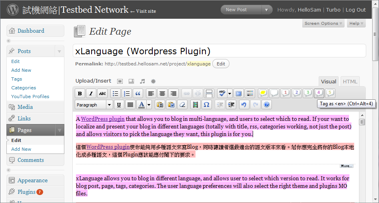This screenshot has width=379, height=203.
Task: Add video via Upload/Insert
Action: click(x=131, y=81)
